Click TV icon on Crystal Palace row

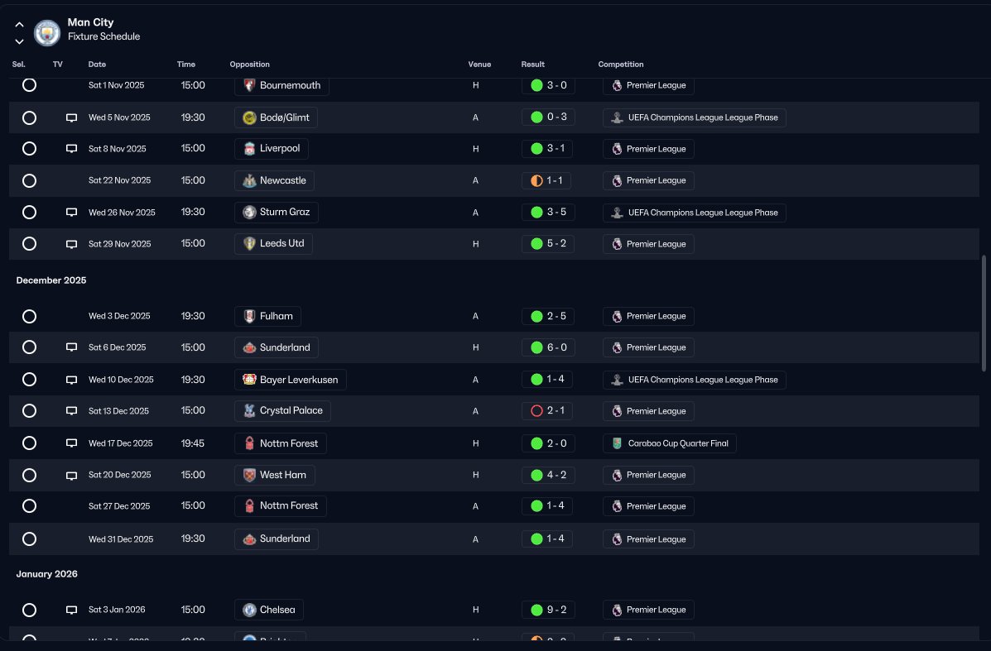tap(71, 411)
